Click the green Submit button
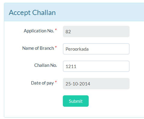144x119 pixels. [76, 101]
